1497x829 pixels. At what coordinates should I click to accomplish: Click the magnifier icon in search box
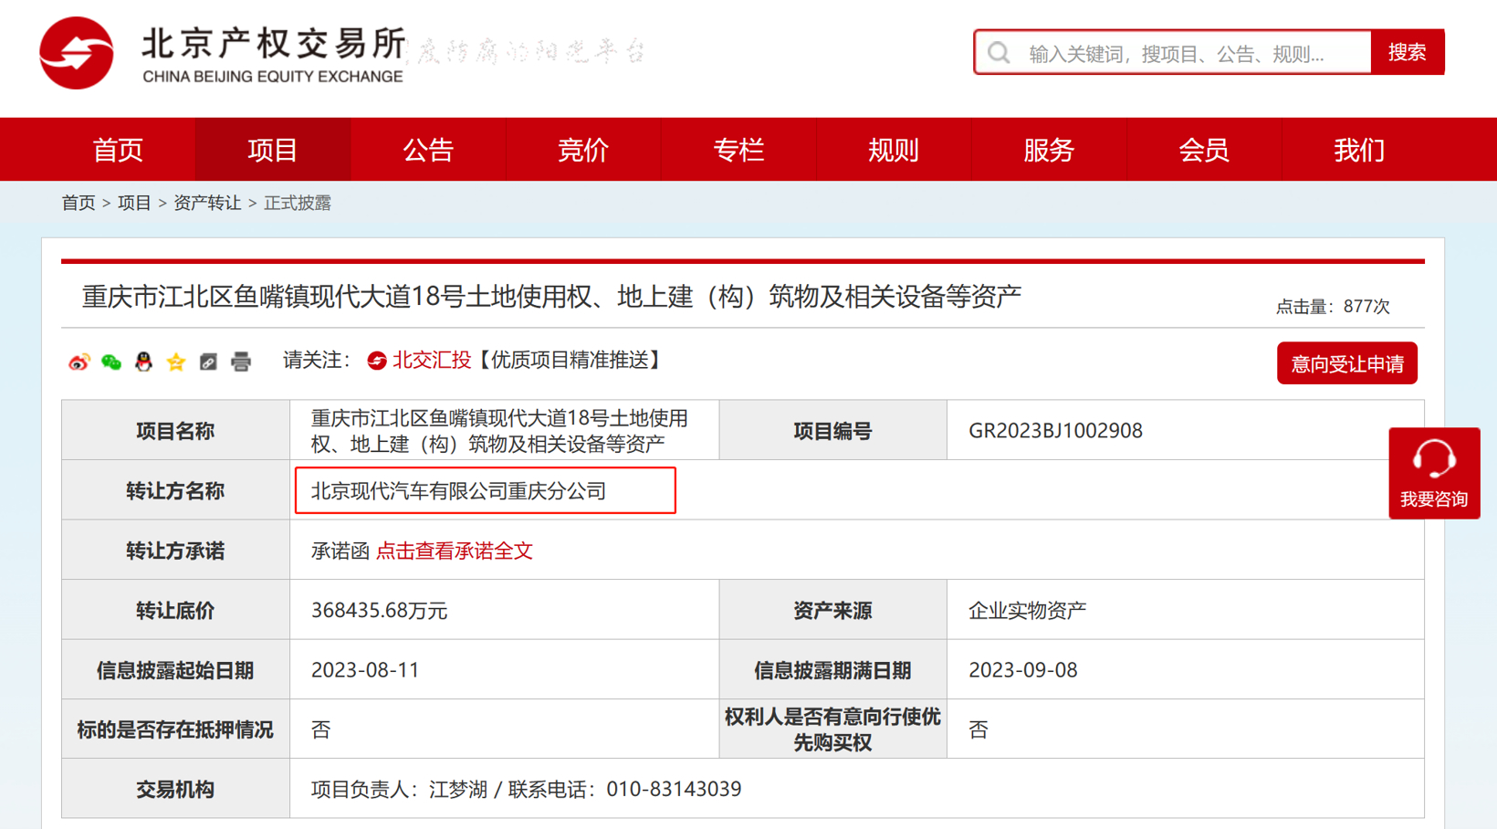[x=999, y=53]
